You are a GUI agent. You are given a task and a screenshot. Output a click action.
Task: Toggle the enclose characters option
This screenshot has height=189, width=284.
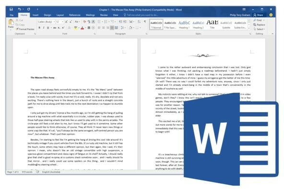coord(93,28)
